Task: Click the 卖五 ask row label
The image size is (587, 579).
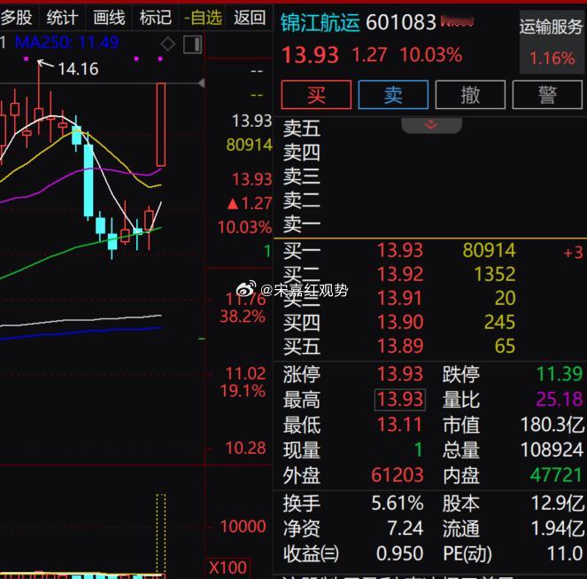Action: point(302,129)
